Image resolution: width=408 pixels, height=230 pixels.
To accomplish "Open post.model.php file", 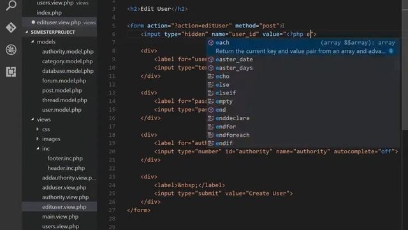I will (62, 91).
